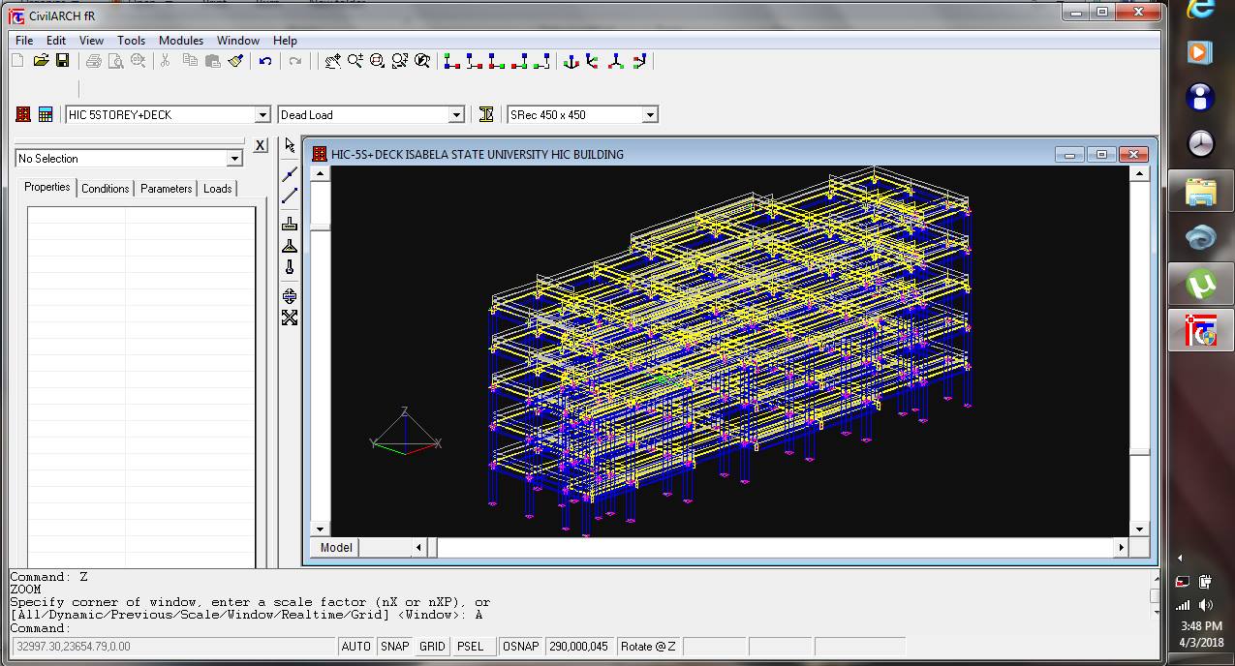This screenshot has height=666, width=1235.
Task: Open the Dead Load case dropdown
Action: [456, 114]
